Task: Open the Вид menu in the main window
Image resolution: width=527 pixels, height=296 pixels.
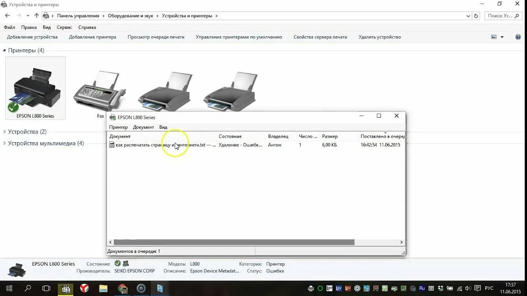Action: click(x=47, y=27)
